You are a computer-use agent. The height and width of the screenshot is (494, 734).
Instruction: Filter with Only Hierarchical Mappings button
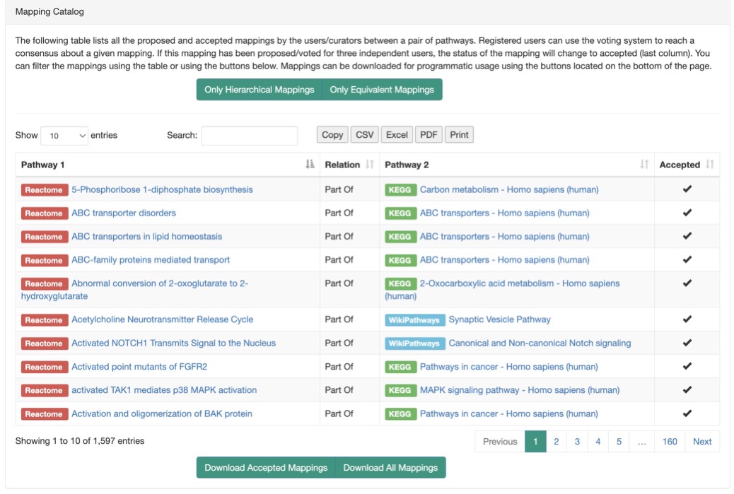(x=260, y=89)
